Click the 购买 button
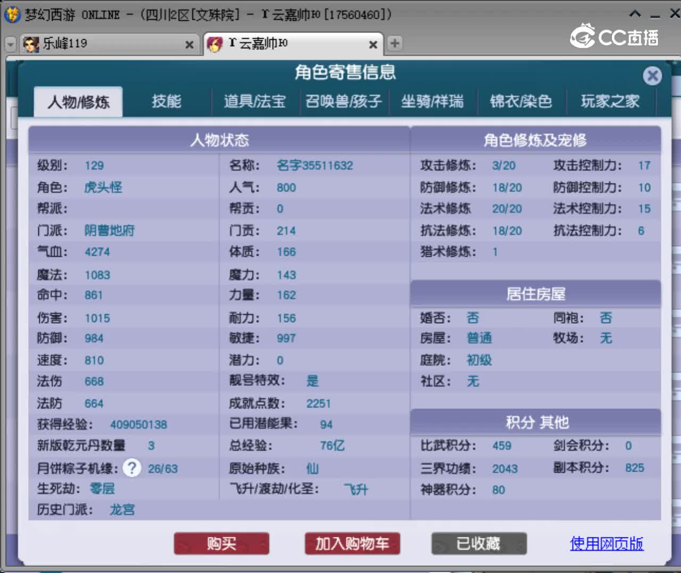Viewport: 681px width, 573px height. tap(221, 544)
